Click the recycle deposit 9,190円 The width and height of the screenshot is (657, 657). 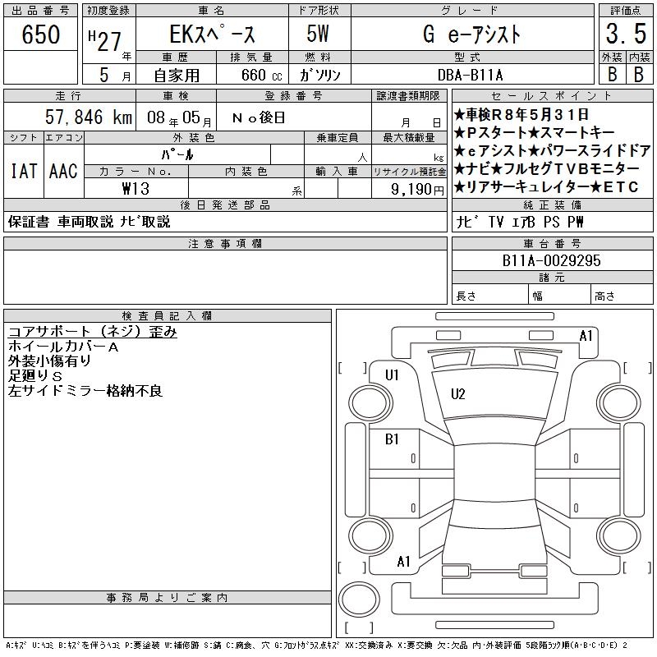(417, 190)
